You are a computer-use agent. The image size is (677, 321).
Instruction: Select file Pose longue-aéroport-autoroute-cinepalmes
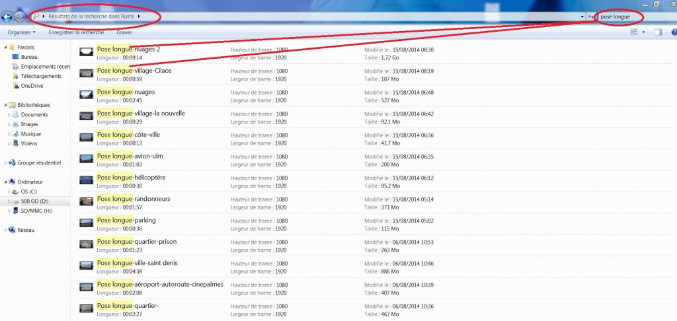[160, 284]
